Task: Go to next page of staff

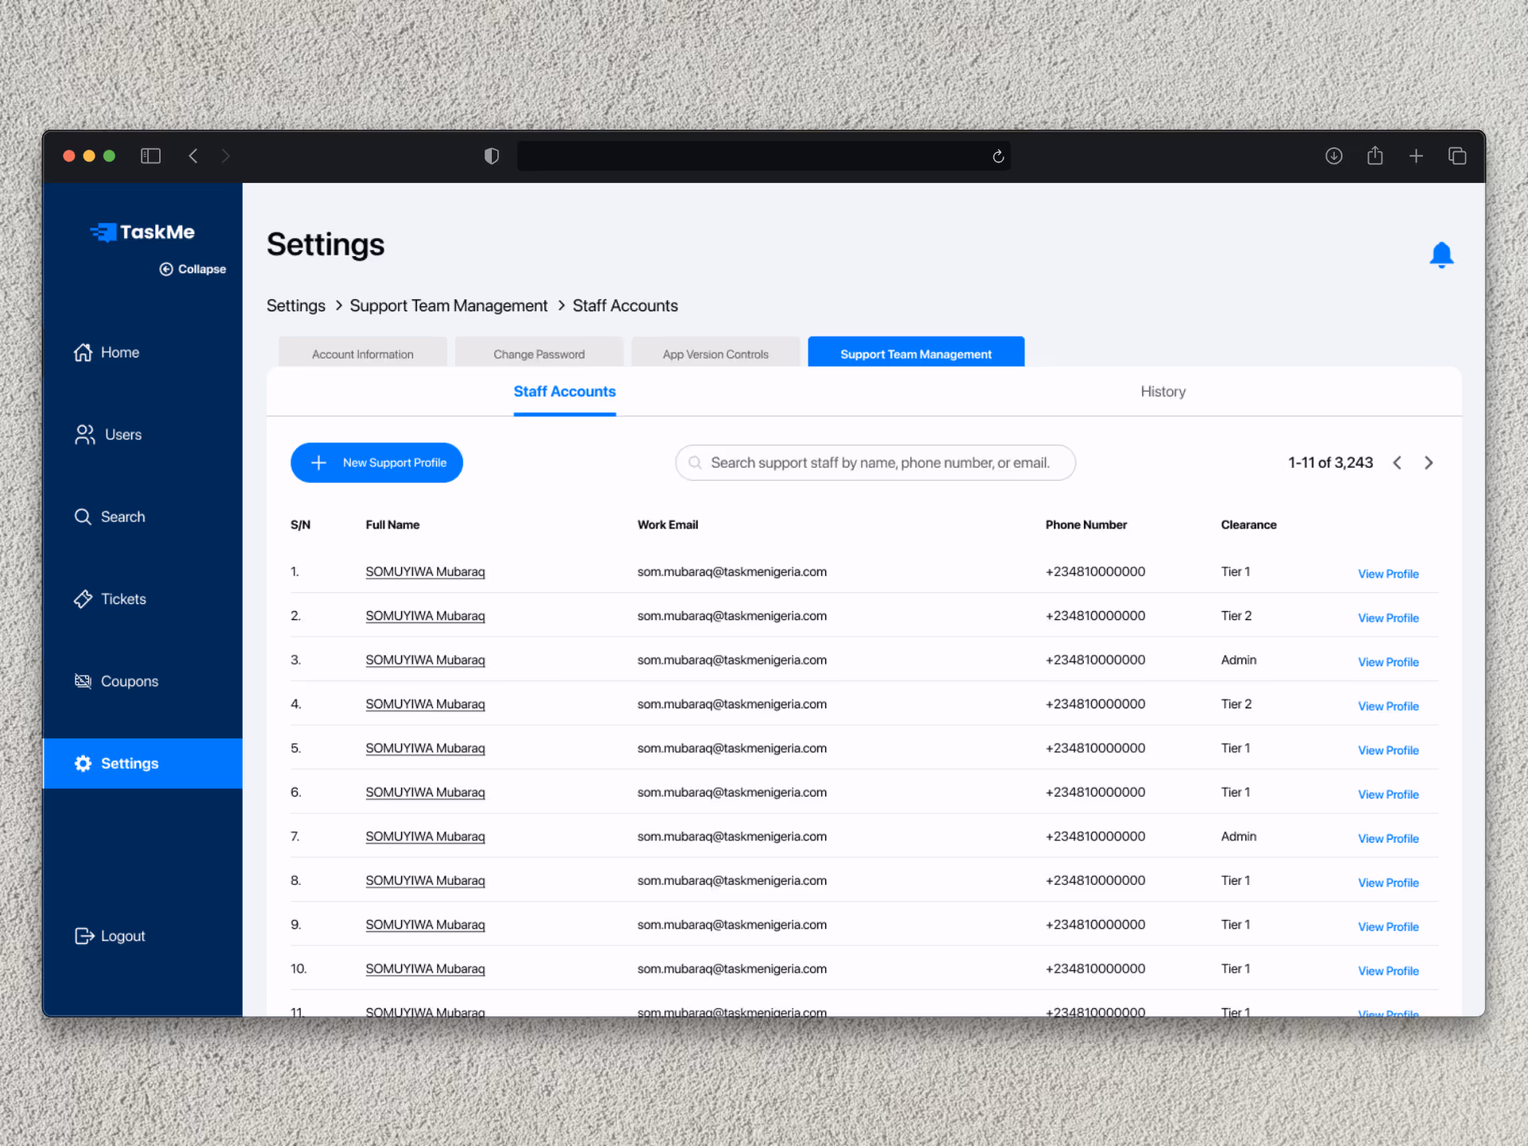Action: coord(1429,462)
